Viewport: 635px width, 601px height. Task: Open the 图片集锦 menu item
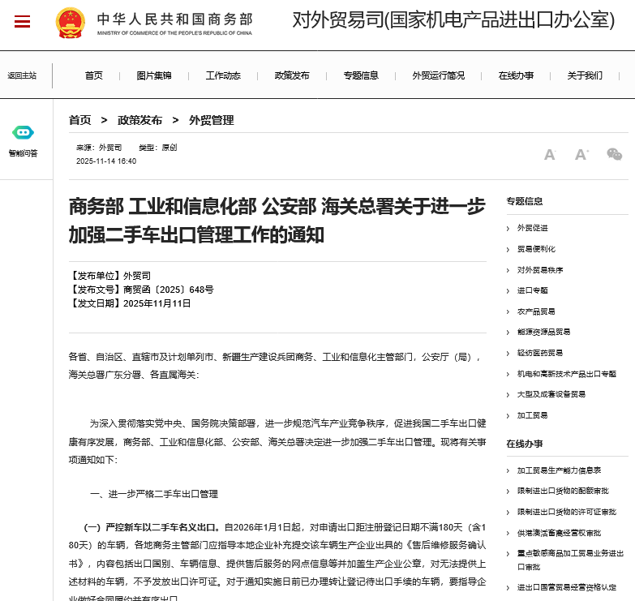[154, 75]
